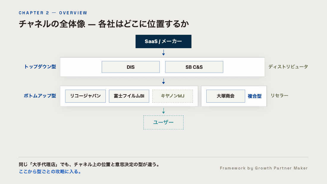
Task: Click the Framework by Growth Partner Maker credit
Action: 264,168
